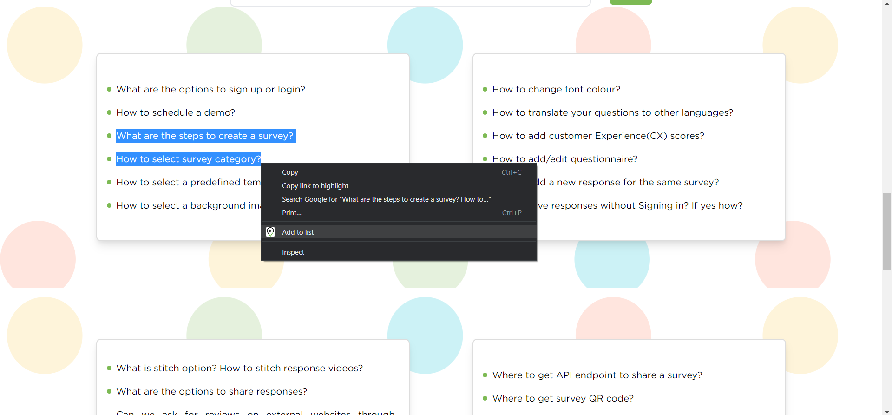Search Google for the selected text
Viewport: 892px width, 415px height.
point(386,199)
